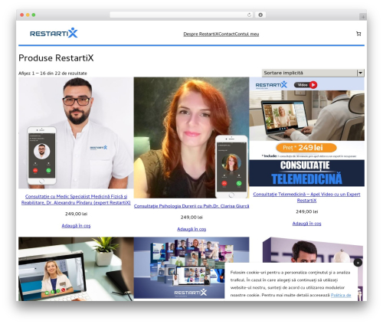Click the Produse RestartiX page heading
The image size is (383, 324).
[56, 58]
